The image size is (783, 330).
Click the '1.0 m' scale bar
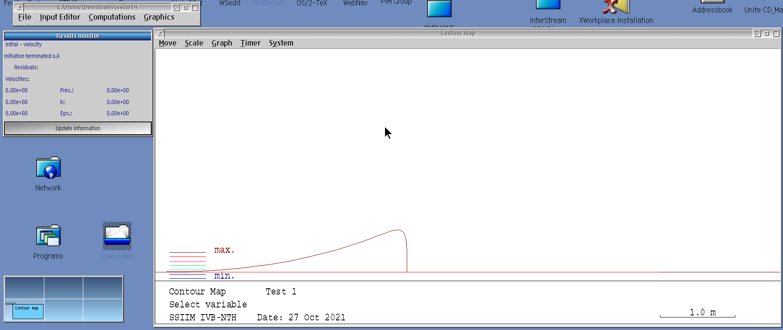click(698, 313)
